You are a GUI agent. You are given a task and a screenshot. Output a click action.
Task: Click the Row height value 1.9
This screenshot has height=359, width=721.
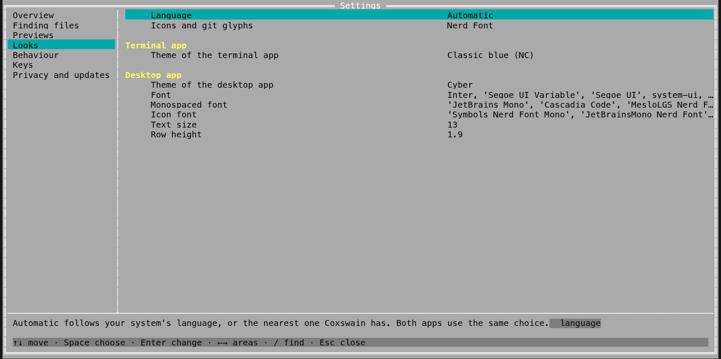455,134
